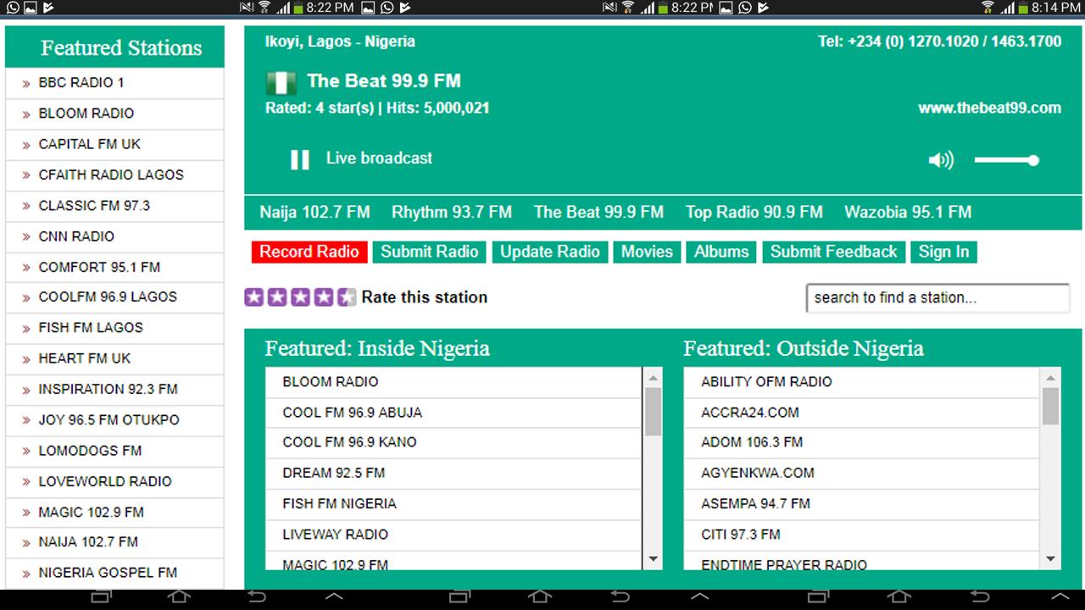Play BBC RADIO 1 from Featured Stations
Screen dimensions: 1085x610
point(114,83)
